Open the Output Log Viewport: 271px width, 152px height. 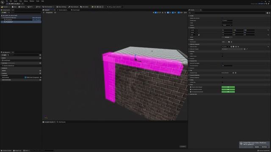tap(17, 151)
